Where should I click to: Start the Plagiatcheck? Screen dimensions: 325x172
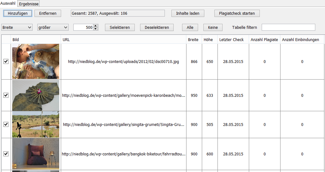(x=237, y=13)
